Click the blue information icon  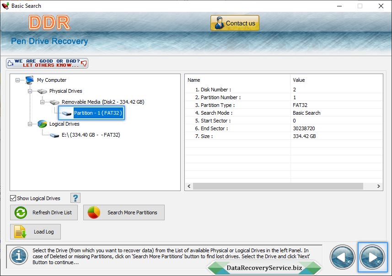click(19, 256)
